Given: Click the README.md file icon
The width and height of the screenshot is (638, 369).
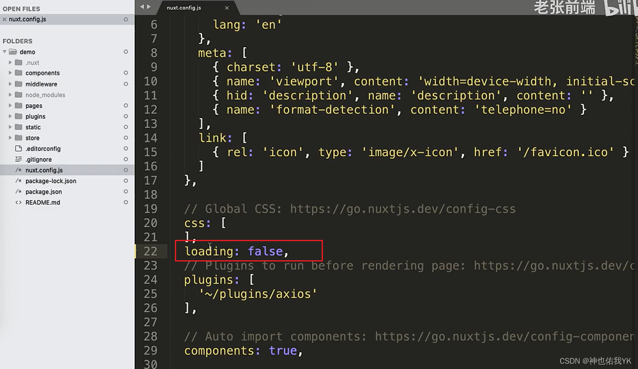Looking at the screenshot, I should tap(18, 202).
